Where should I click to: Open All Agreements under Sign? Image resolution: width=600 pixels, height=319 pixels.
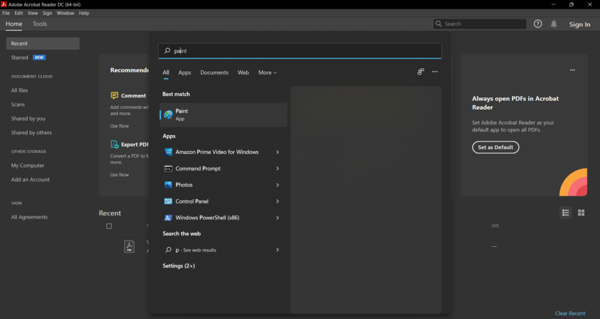pyautogui.click(x=29, y=217)
